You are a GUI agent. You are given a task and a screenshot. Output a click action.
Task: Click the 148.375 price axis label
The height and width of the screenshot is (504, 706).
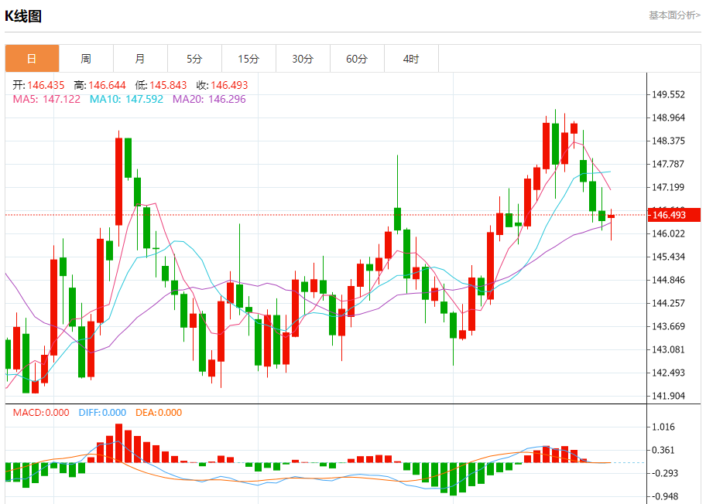pos(668,141)
